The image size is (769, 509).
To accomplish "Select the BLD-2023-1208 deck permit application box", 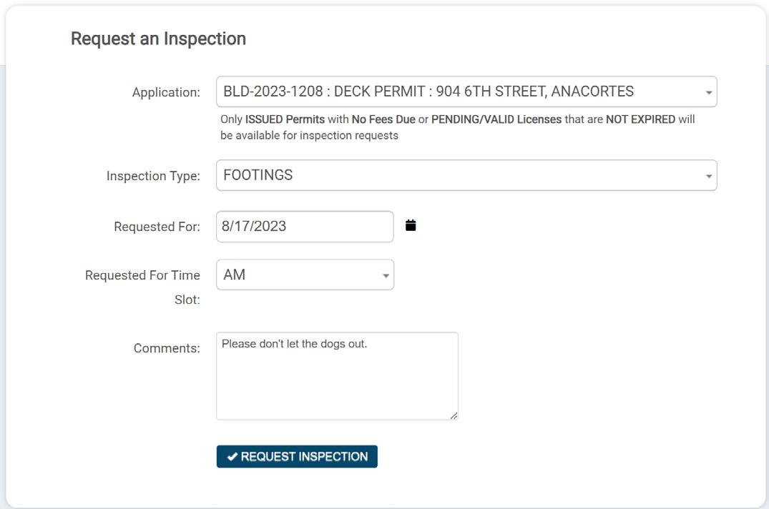I will pyautogui.click(x=458, y=92).
